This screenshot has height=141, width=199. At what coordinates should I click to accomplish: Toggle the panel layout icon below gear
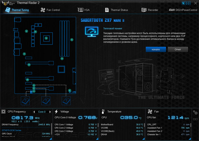(195, 119)
